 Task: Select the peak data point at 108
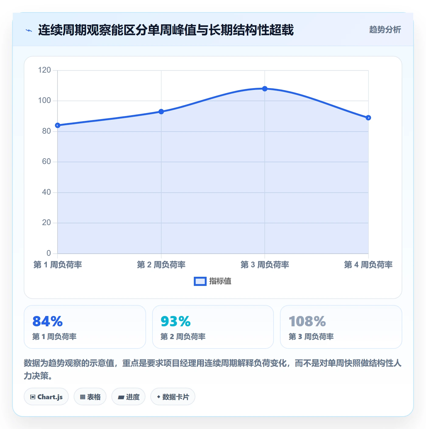coord(265,89)
